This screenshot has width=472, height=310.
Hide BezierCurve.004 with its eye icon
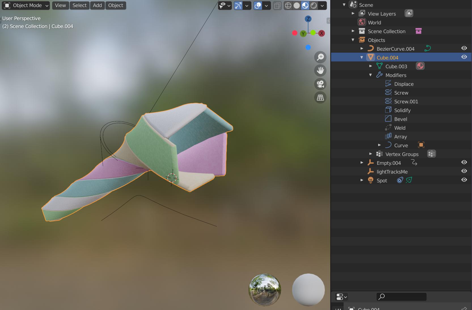[464, 48]
